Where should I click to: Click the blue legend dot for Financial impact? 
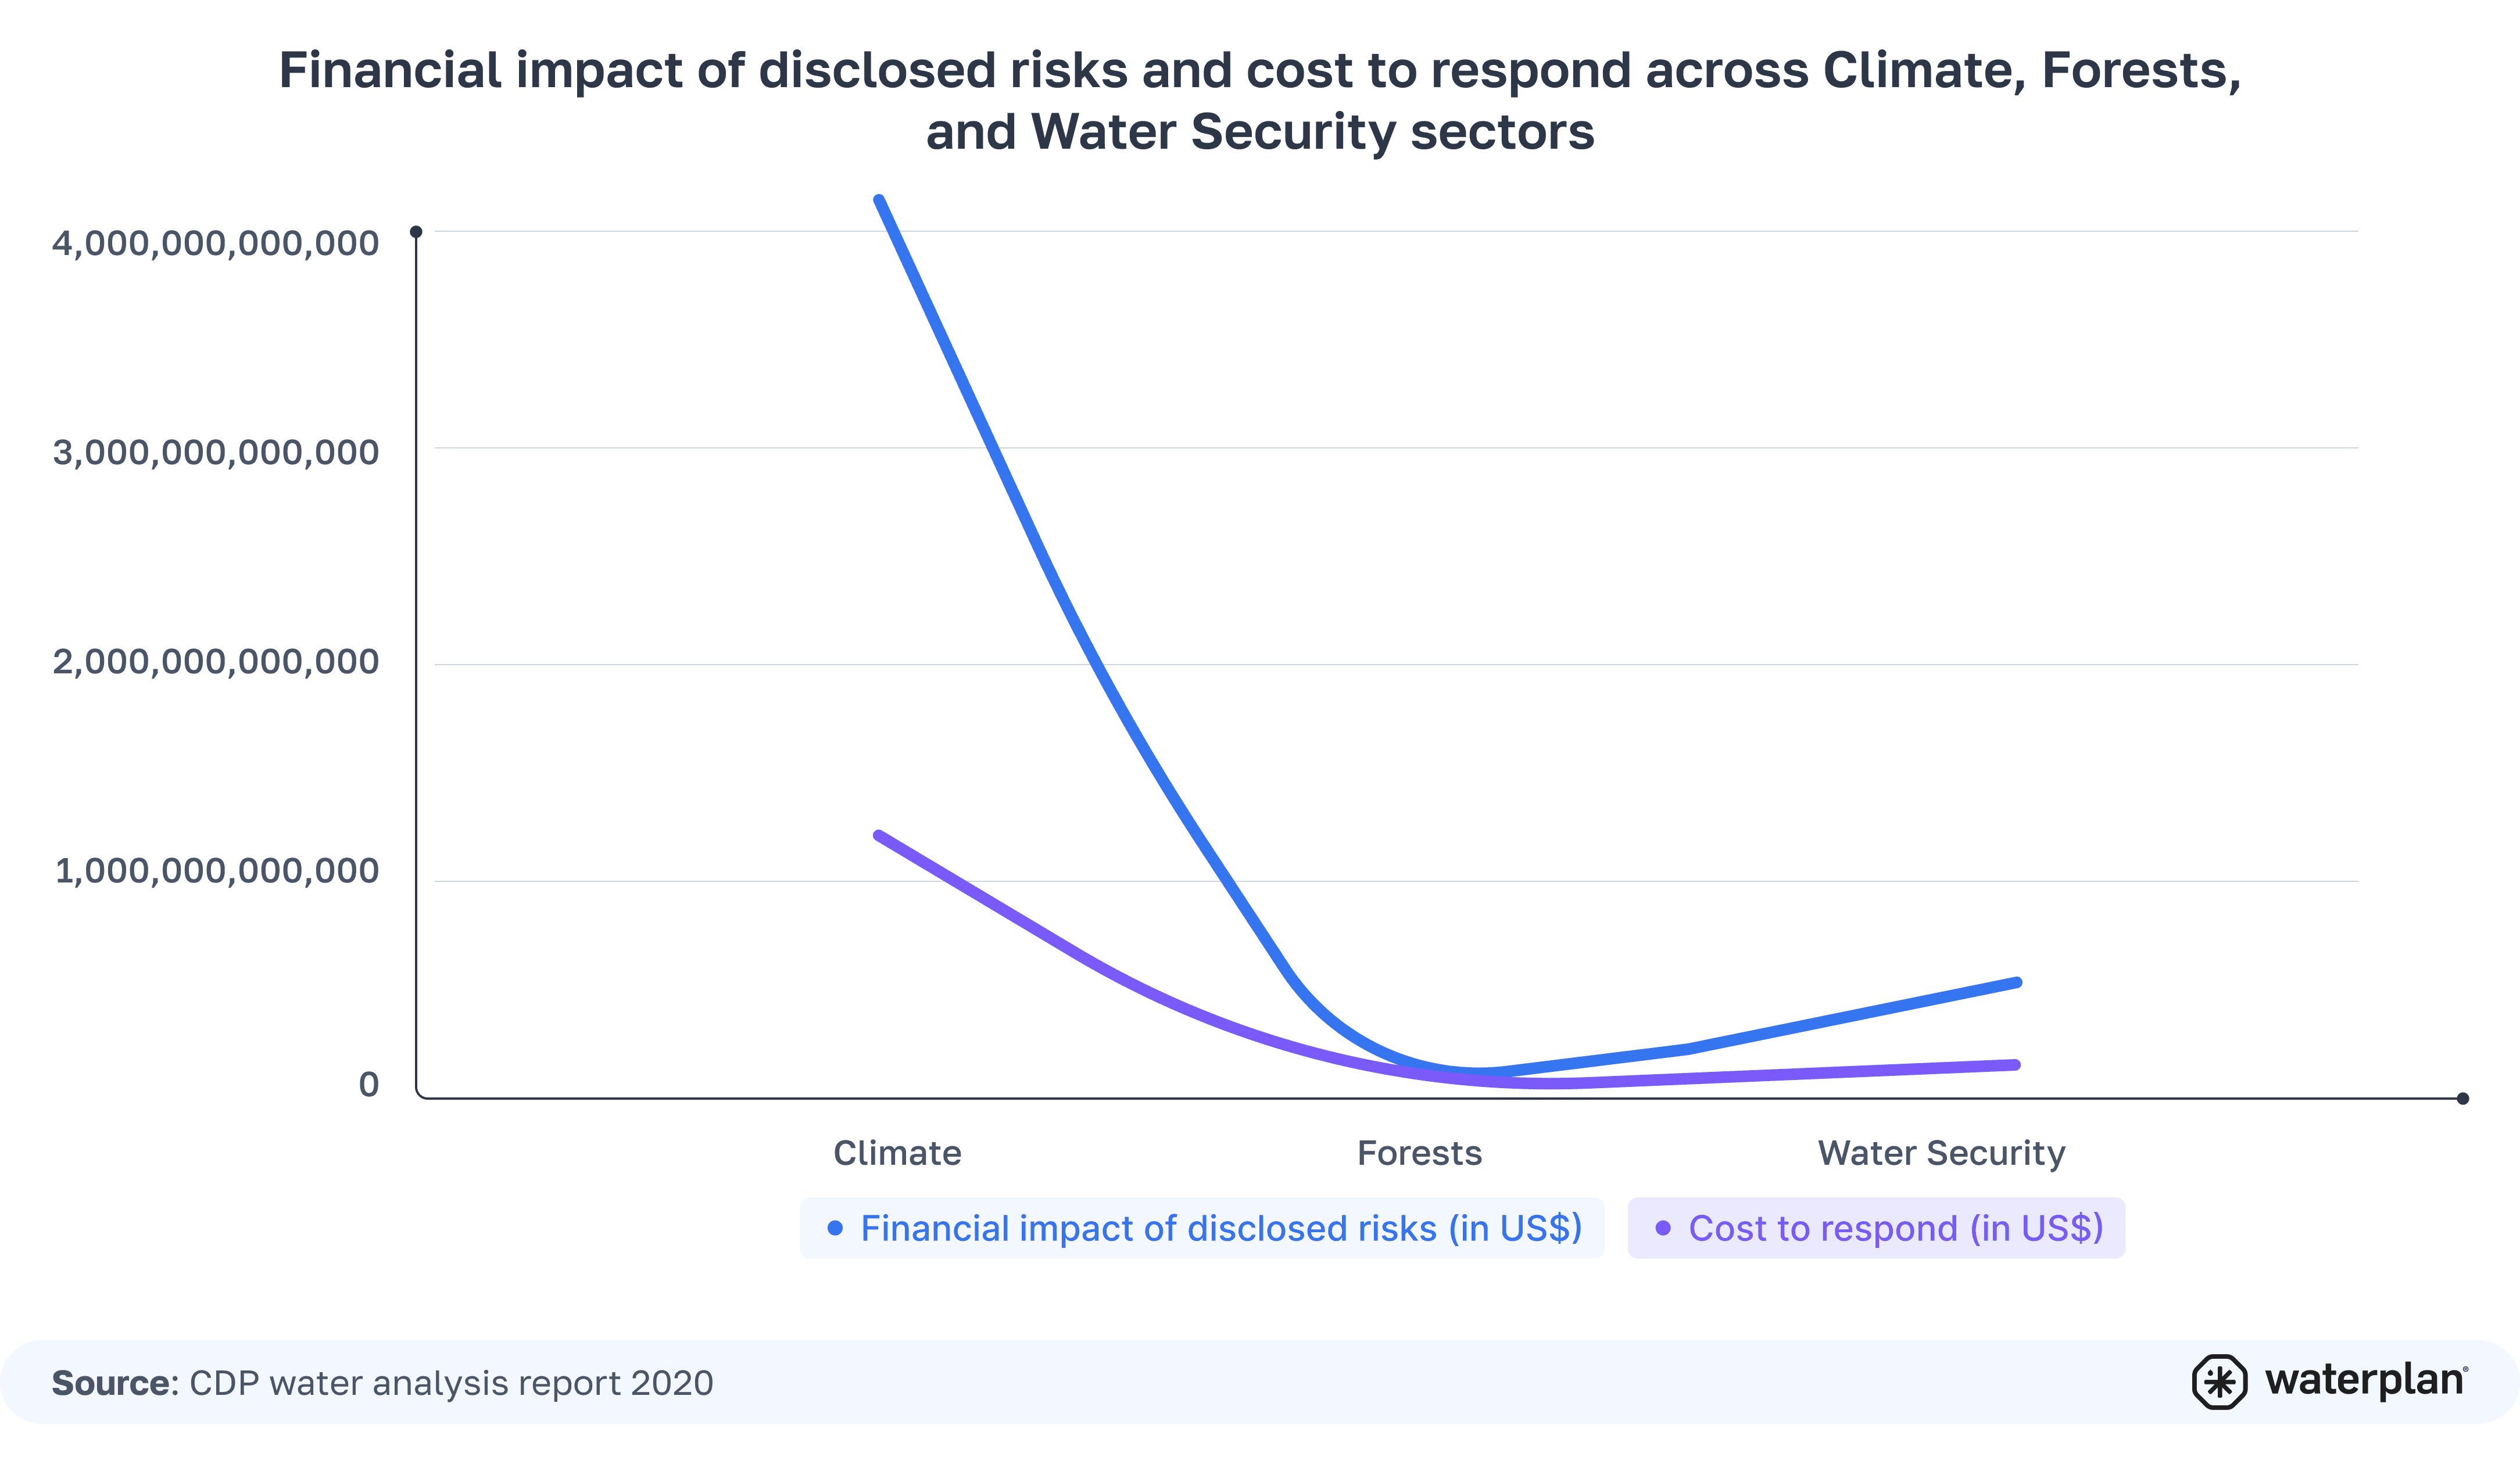pyautogui.click(x=835, y=1227)
